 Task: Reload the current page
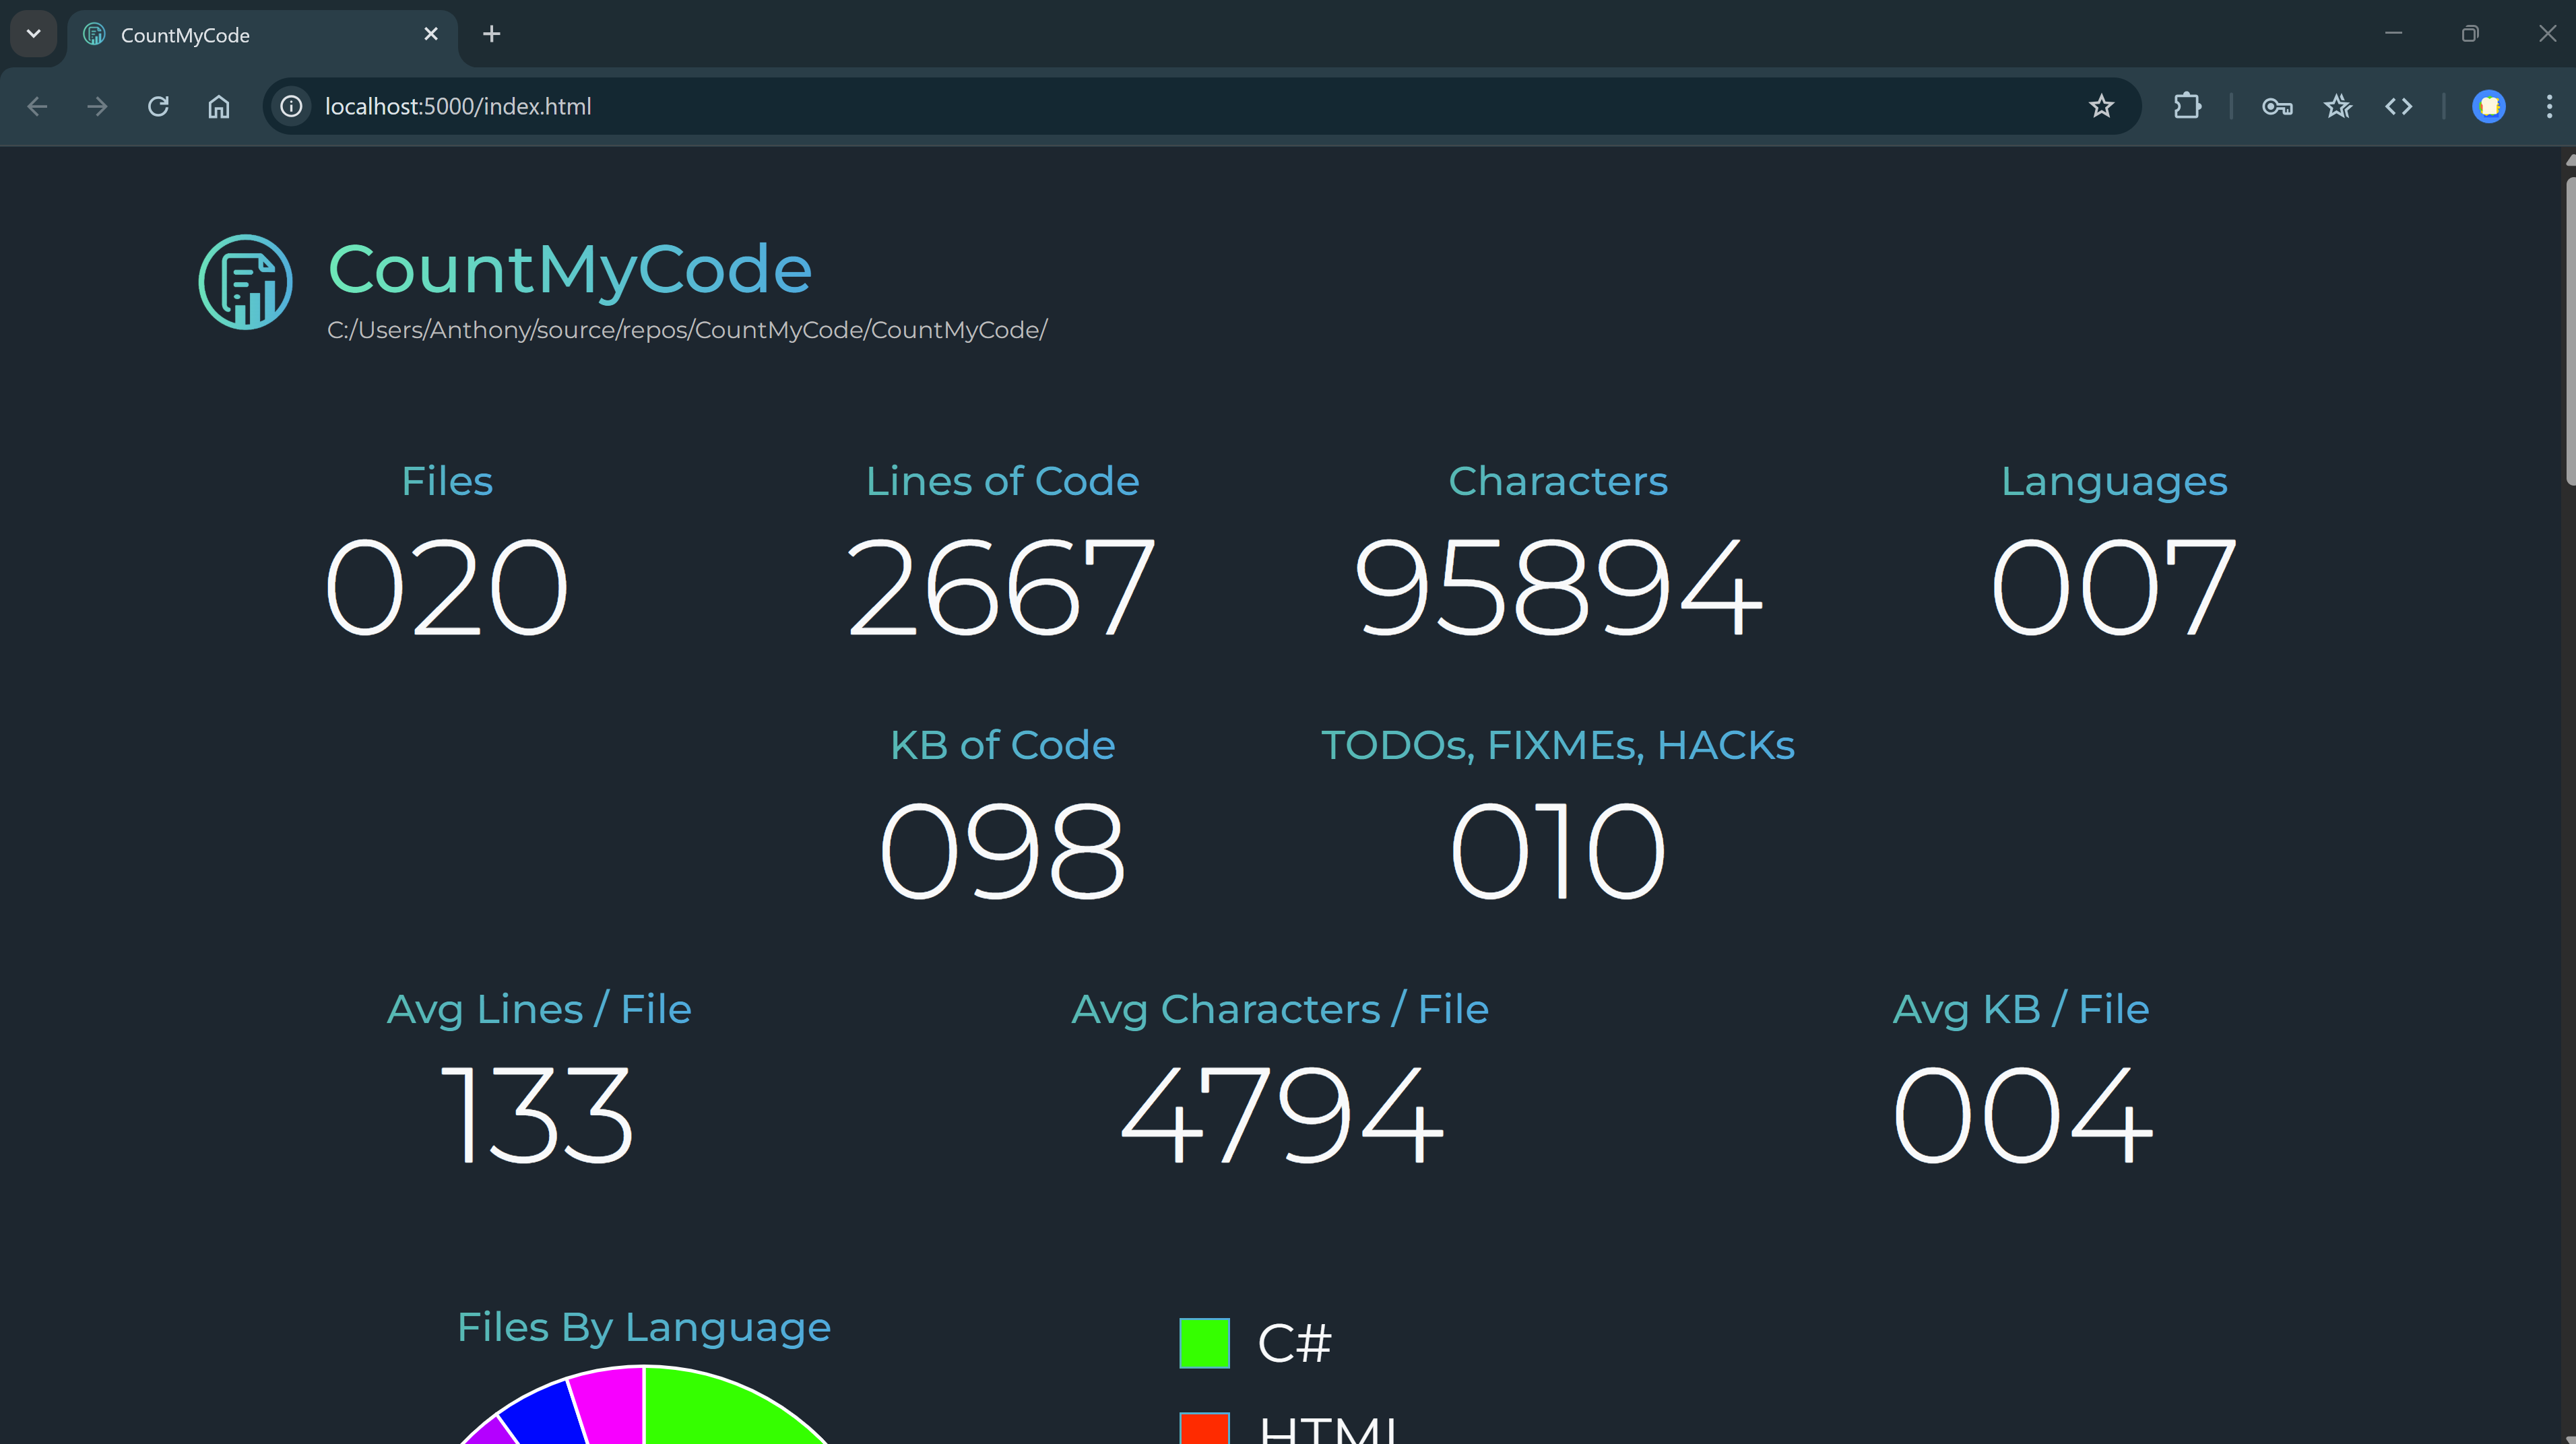(x=158, y=106)
